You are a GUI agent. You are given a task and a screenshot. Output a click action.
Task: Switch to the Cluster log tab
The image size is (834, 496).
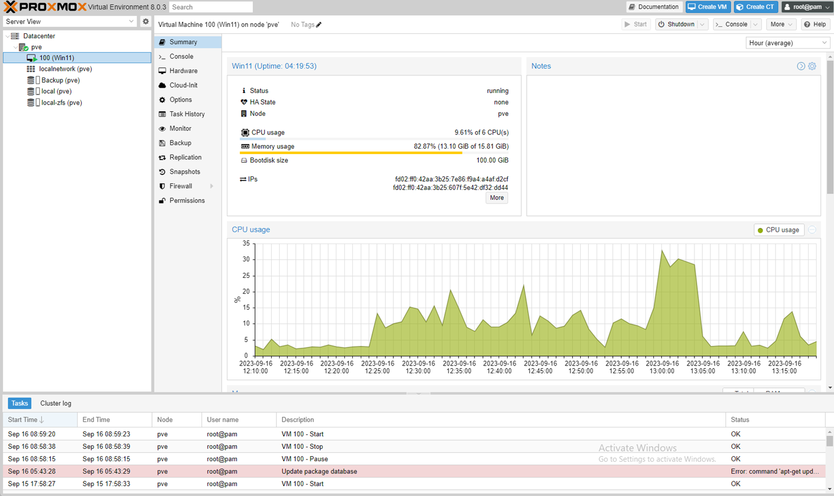coord(56,404)
